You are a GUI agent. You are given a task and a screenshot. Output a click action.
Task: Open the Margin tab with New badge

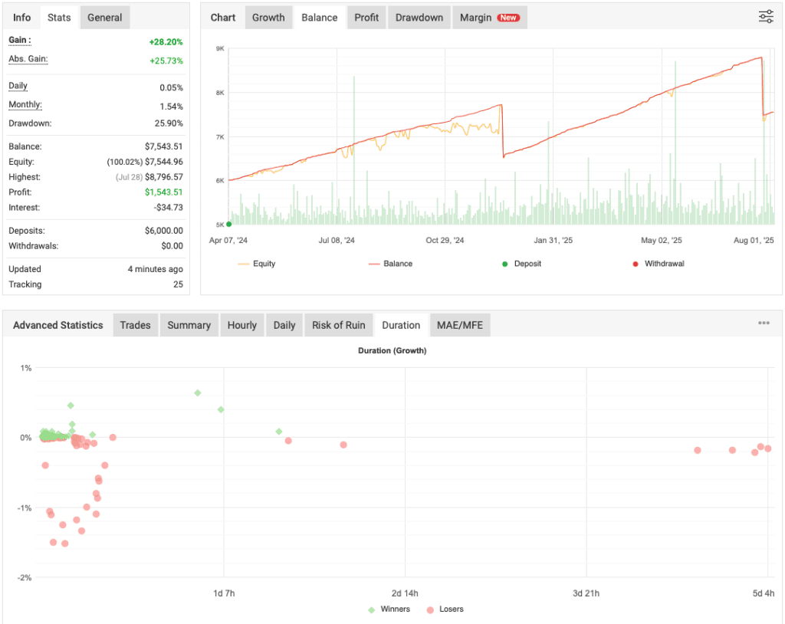click(489, 17)
